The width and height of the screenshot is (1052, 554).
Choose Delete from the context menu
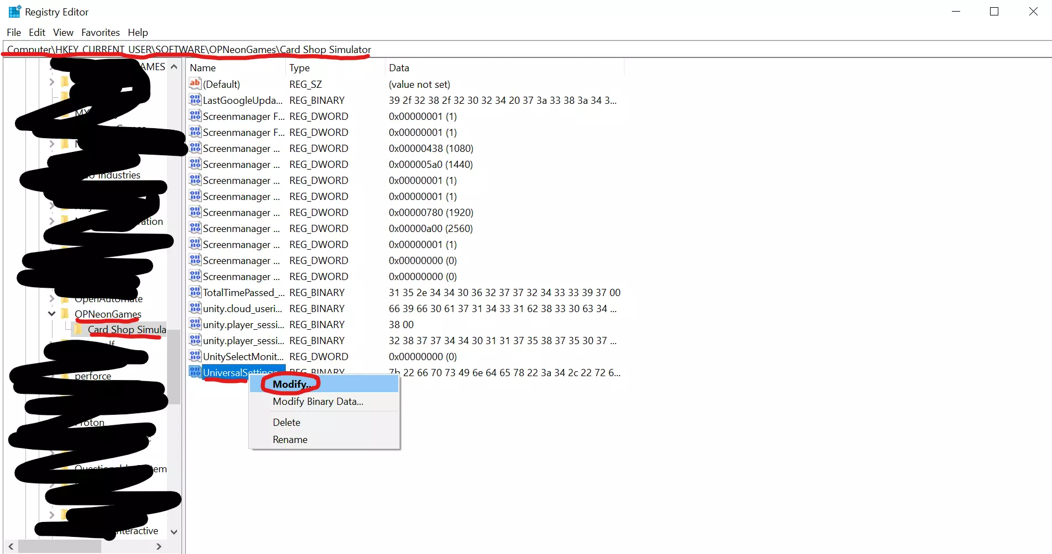coord(324,423)
